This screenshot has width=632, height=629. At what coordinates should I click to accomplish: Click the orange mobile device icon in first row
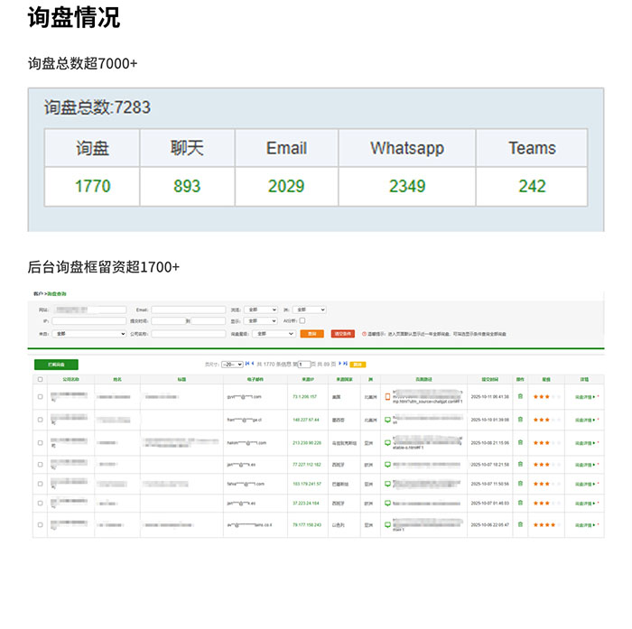tap(387, 396)
